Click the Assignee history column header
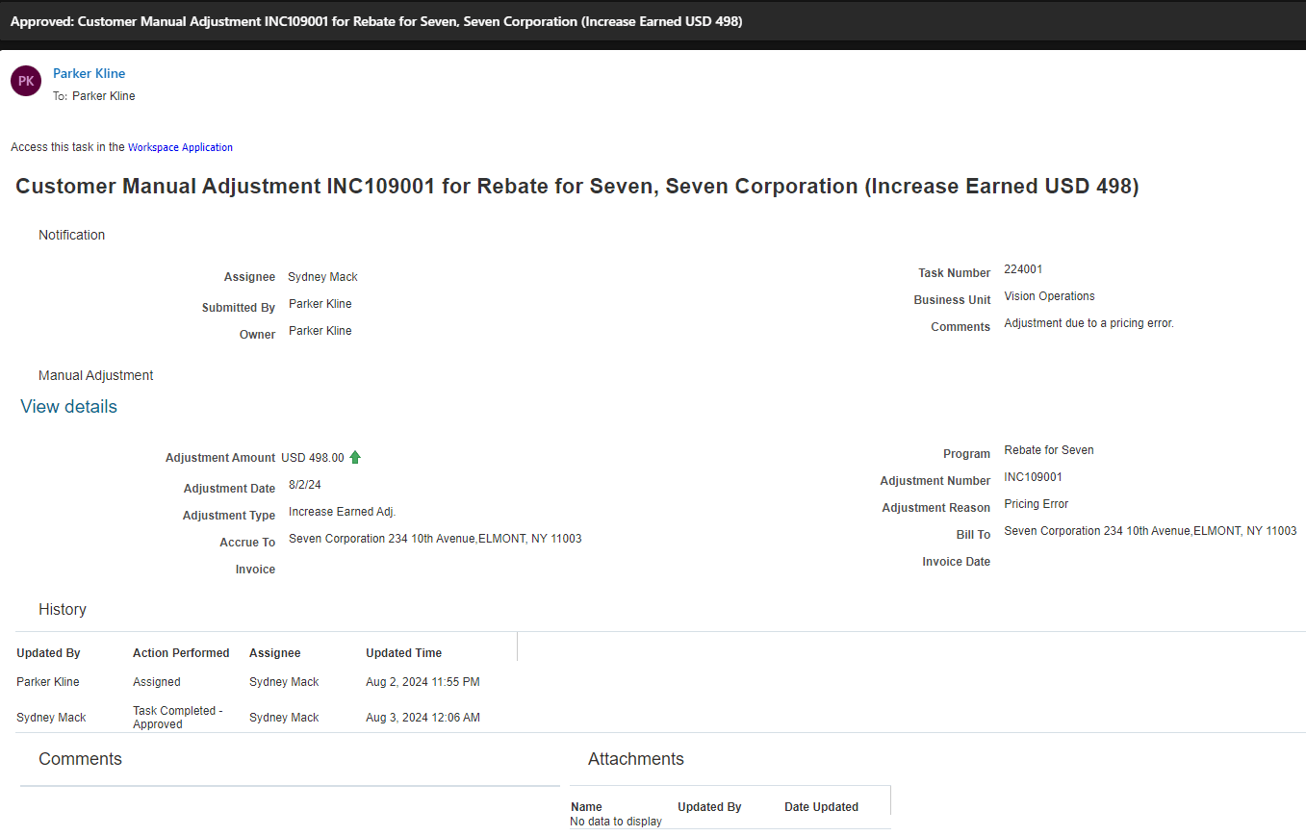The height and width of the screenshot is (836, 1306). point(275,653)
